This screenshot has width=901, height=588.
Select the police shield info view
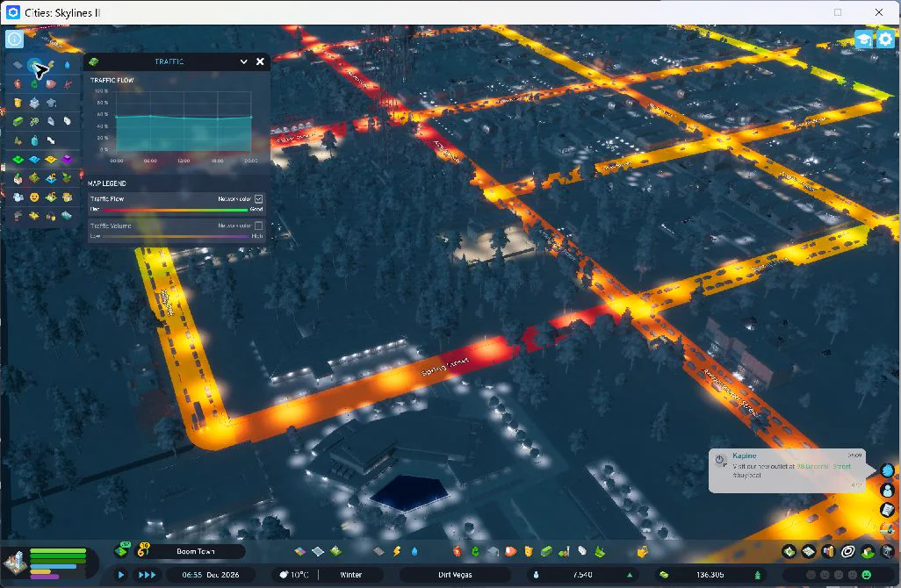coord(18,103)
